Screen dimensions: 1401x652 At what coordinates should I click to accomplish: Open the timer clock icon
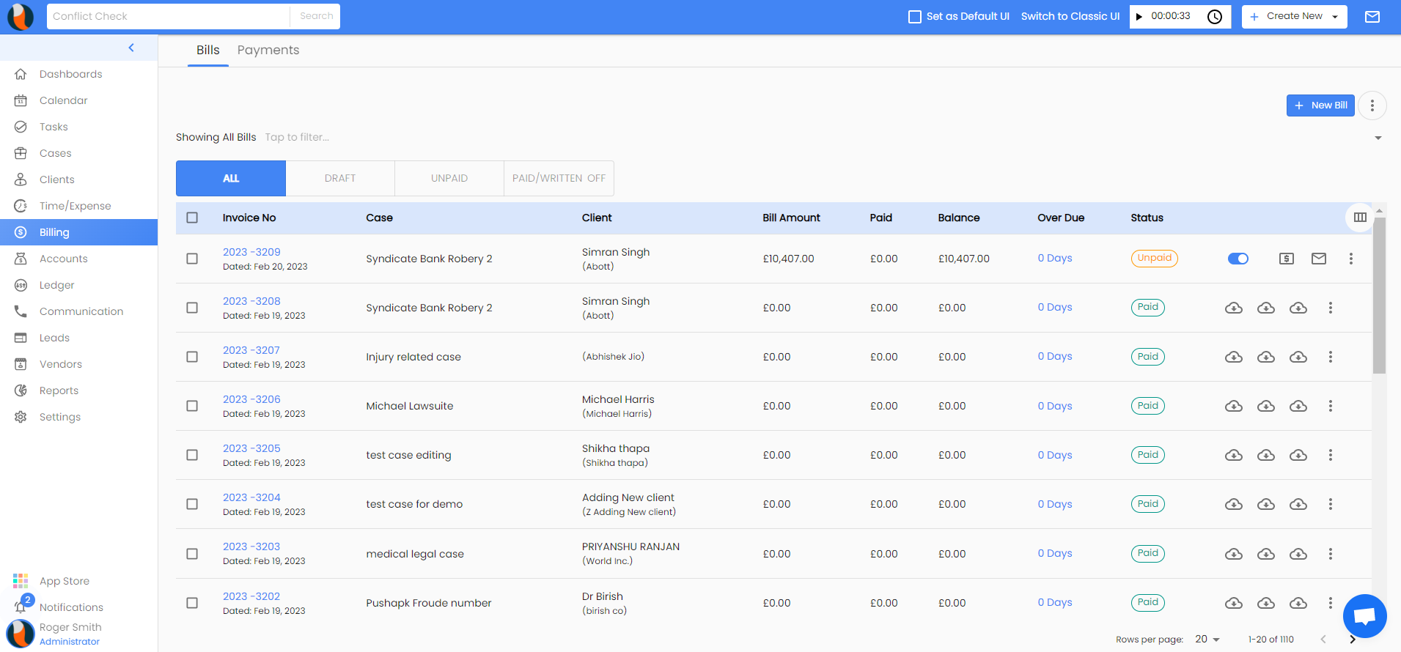[1215, 17]
